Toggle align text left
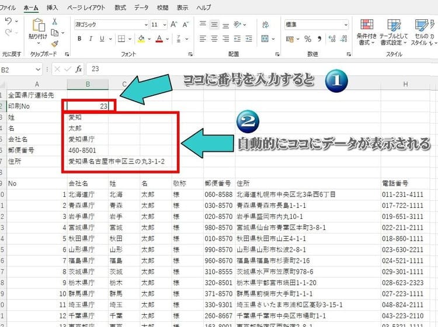The width and height of the screenshot is (438, 327). 203,39
